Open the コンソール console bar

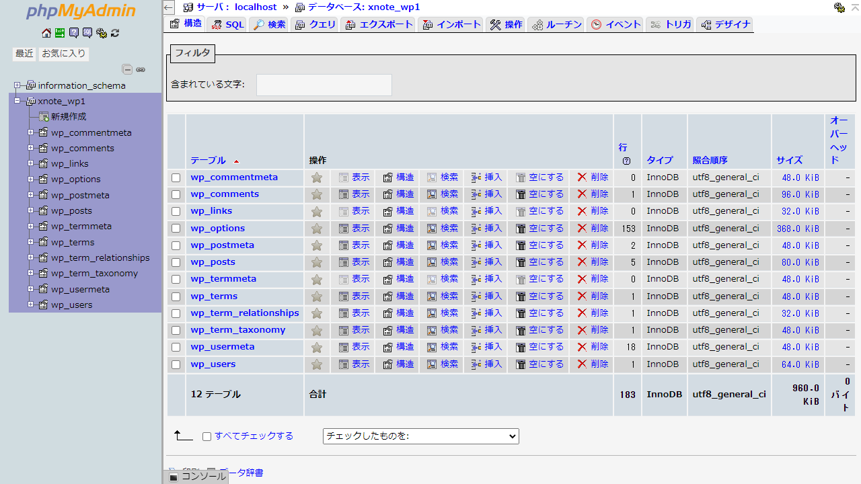[198, 476]
